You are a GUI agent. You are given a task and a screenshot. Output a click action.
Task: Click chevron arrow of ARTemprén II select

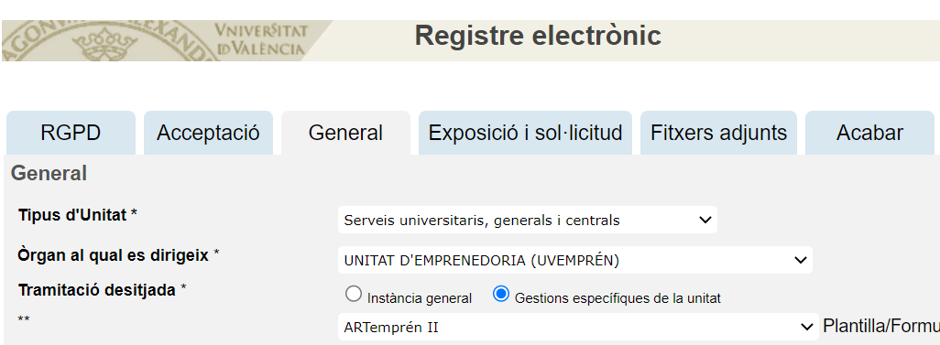pos(806,327)
